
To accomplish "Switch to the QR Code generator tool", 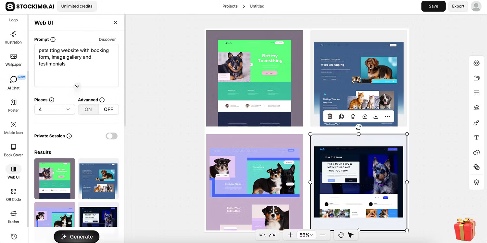I will [x=13, y=194].
